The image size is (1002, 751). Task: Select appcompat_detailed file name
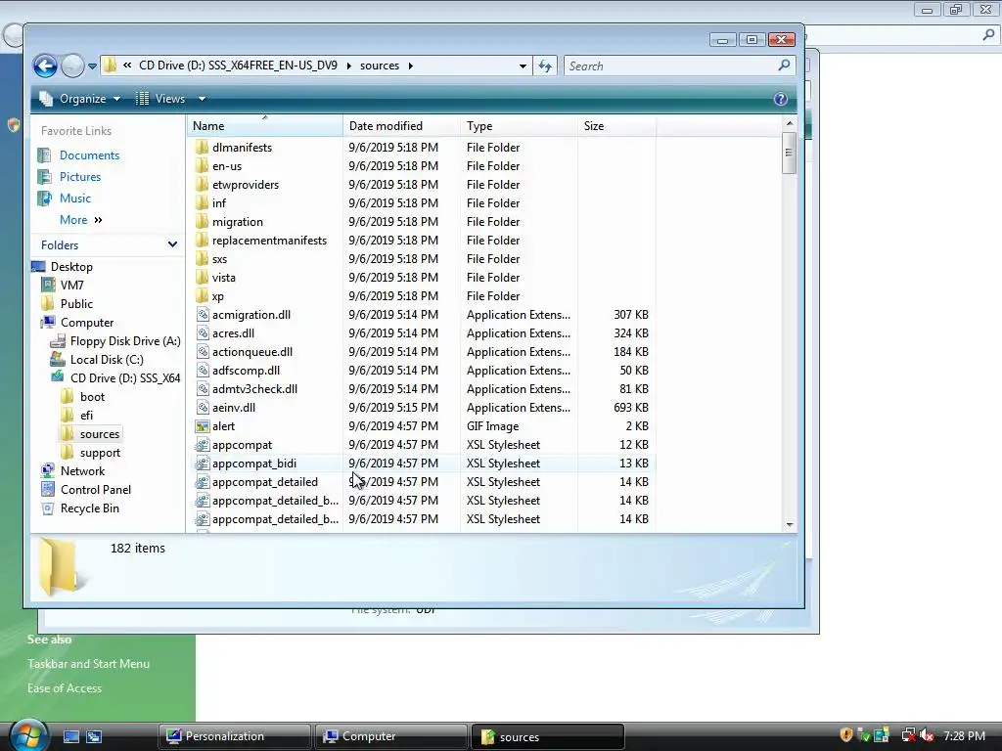tap(265, 482)
